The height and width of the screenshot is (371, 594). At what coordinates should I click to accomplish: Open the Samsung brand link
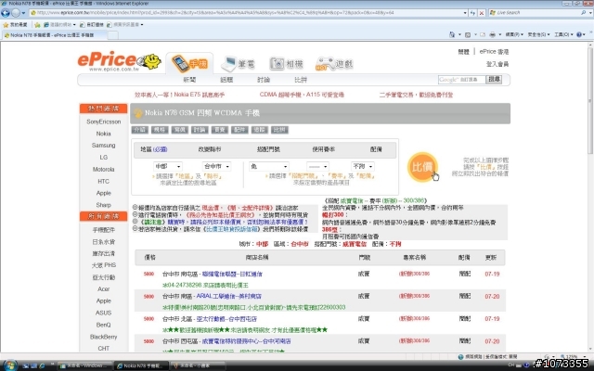tap(103, 146)
